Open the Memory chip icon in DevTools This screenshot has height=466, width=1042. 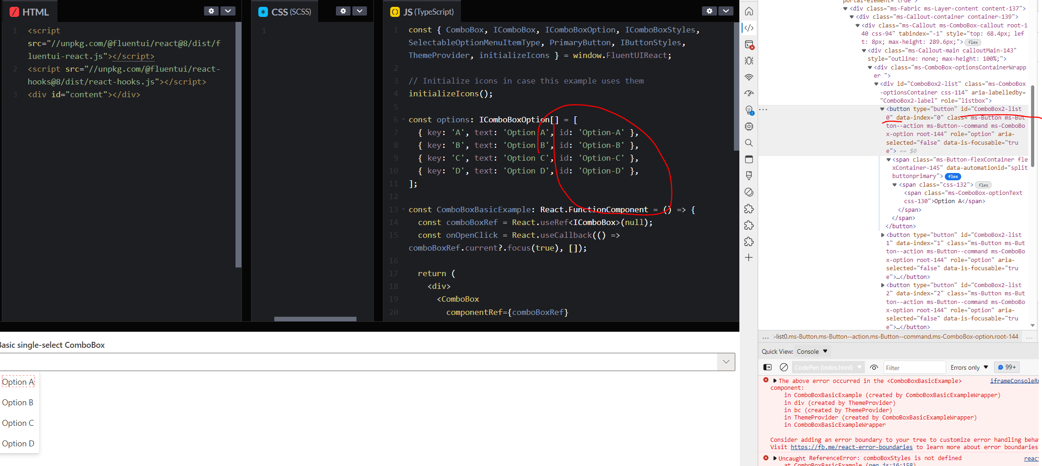(x=749, y=126)
